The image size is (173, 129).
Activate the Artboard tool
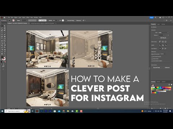click(2, 52)
